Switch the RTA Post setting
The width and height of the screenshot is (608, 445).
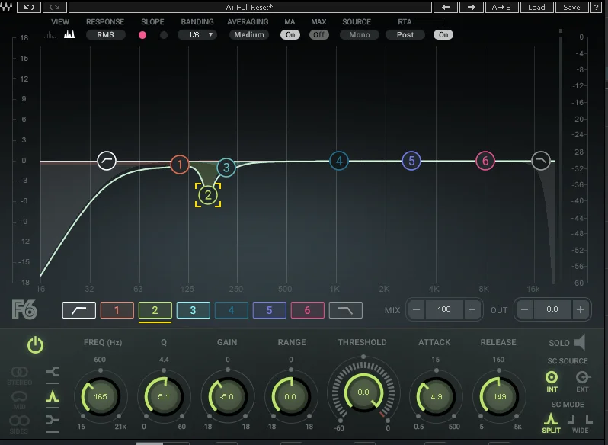pos(405,35)
